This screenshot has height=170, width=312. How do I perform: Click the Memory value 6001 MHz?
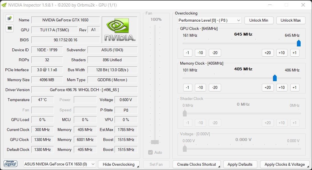[85, 140]
